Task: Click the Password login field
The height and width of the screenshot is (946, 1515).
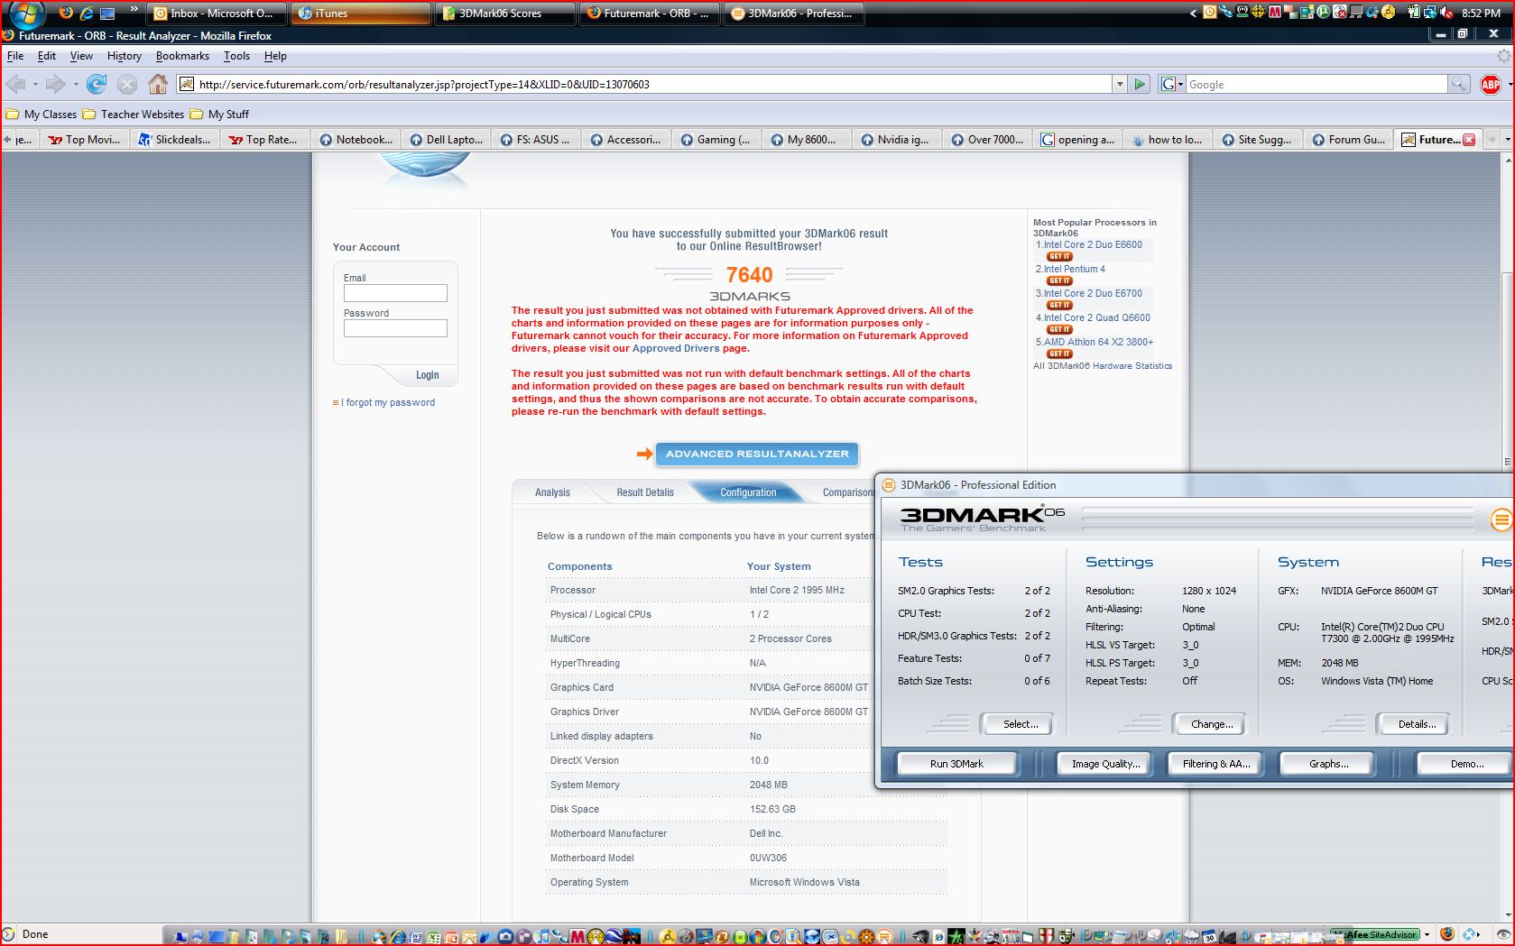Action: pos(395,328)
